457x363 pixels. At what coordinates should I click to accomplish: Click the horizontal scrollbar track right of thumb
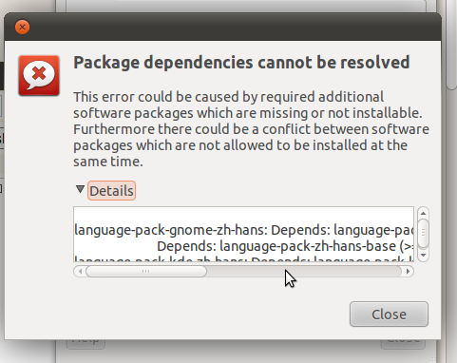304,272
